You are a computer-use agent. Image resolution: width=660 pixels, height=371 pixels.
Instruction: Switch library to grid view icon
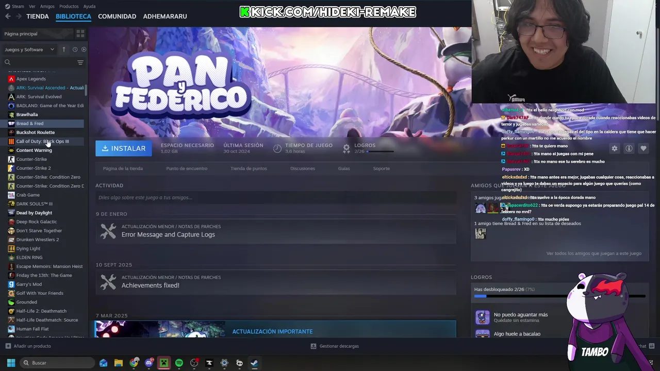click(x=80, y=33)
